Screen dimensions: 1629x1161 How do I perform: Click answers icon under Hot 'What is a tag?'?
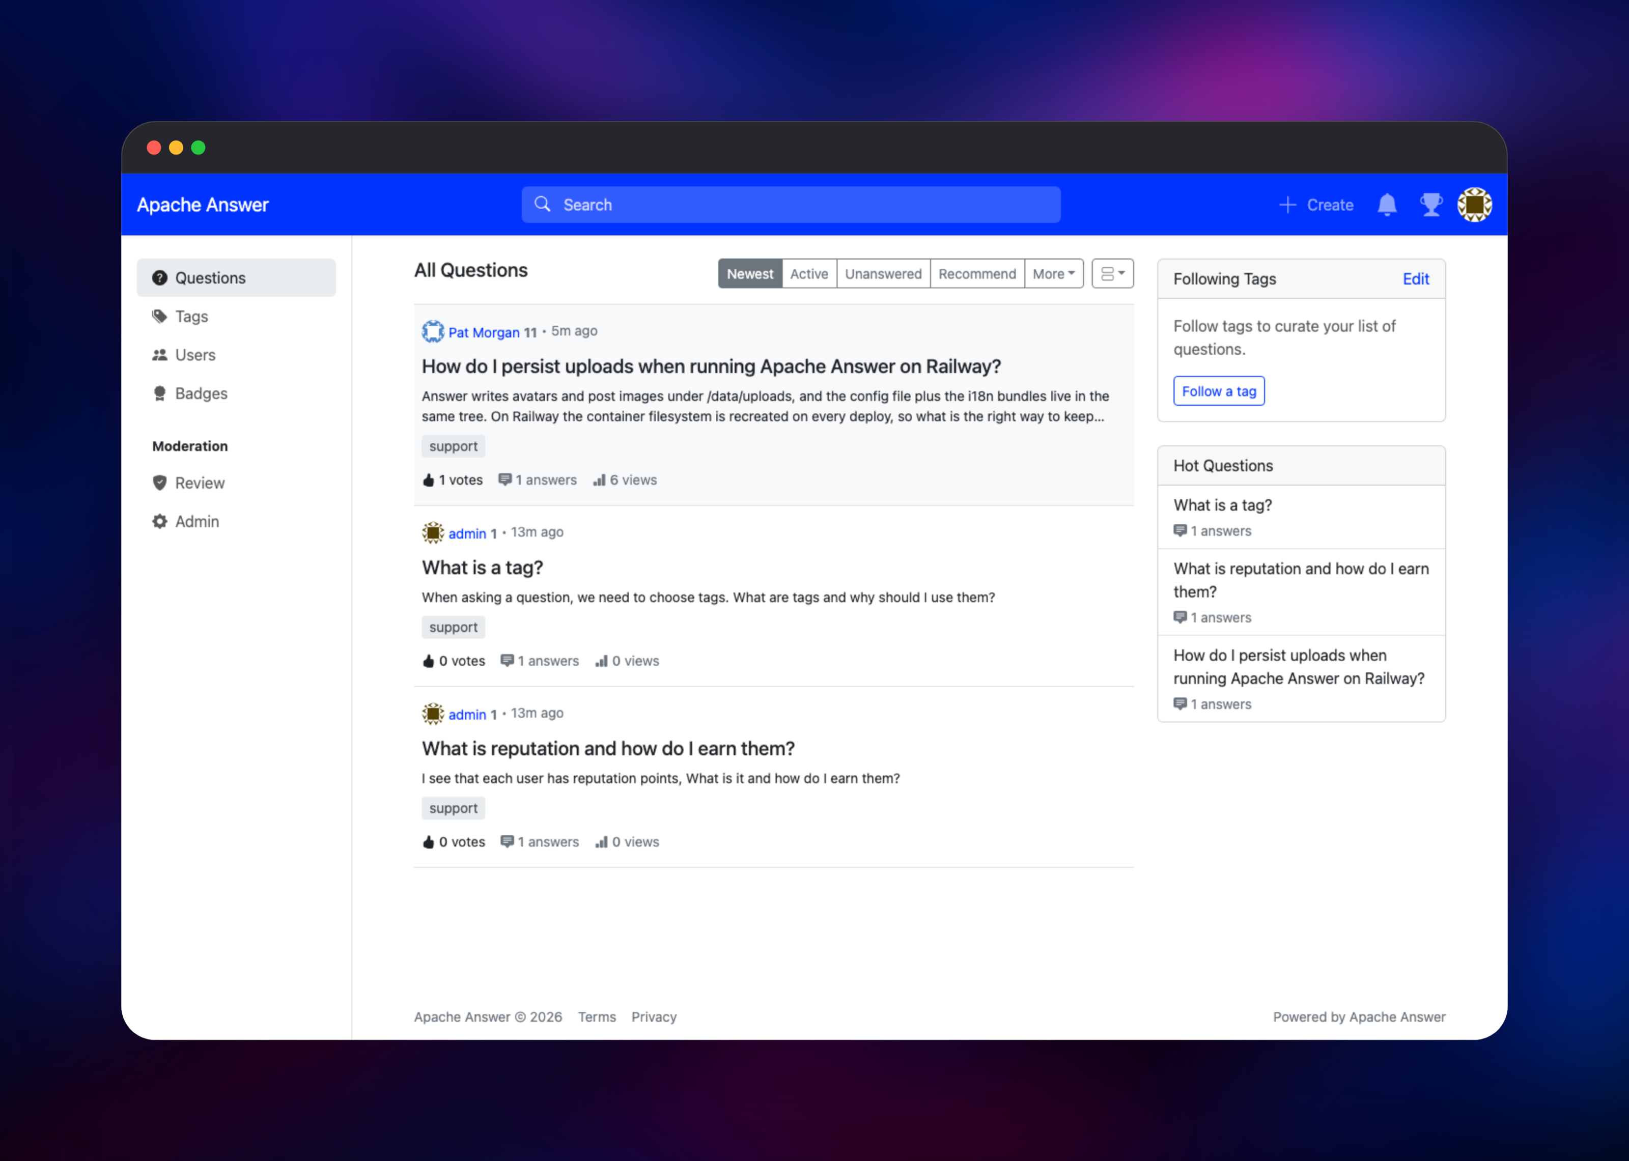[x=1180, y=530]
